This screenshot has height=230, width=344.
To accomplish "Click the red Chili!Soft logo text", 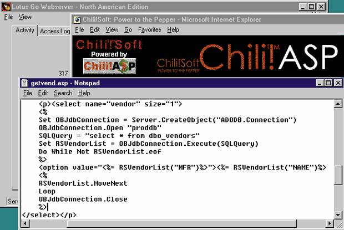I will click(x=109, y=45).
